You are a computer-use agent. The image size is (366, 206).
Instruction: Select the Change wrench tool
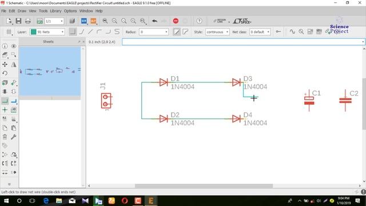(14, 137)
